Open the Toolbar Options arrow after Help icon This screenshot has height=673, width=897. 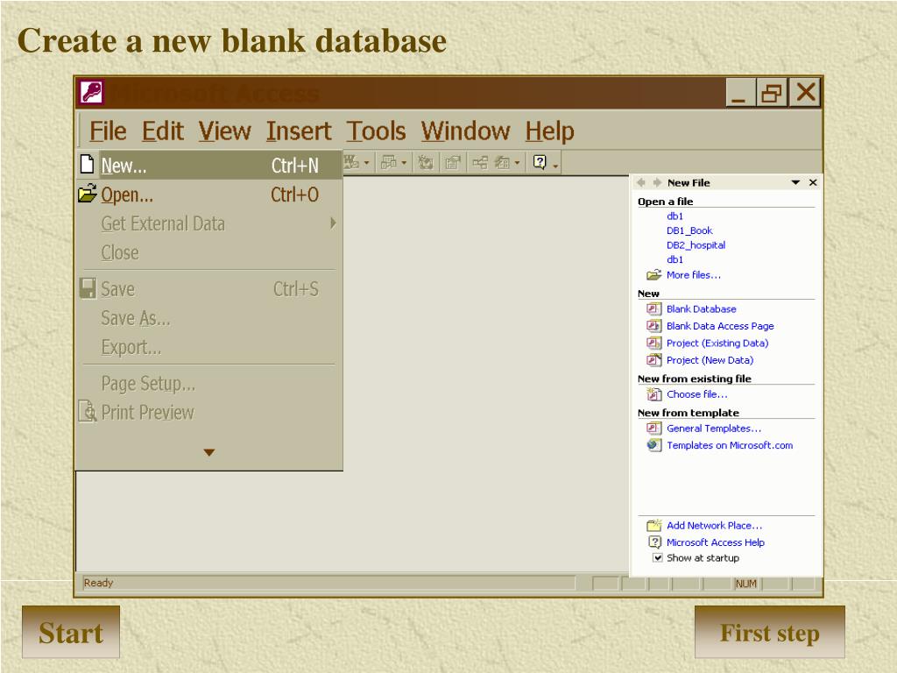pyautogui.click(x=555, y=165)
